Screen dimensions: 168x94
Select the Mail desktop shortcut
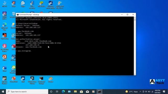23,79
